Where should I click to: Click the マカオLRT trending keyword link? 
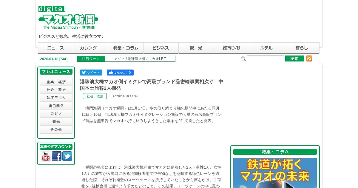click(157, 59)
